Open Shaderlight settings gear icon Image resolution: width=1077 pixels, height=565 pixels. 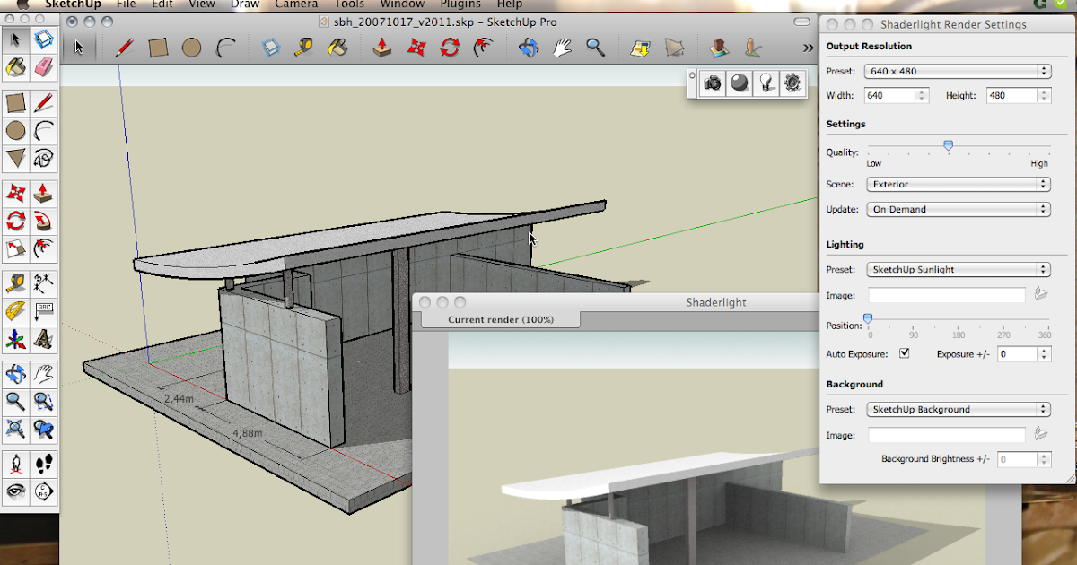click(792, 83)
